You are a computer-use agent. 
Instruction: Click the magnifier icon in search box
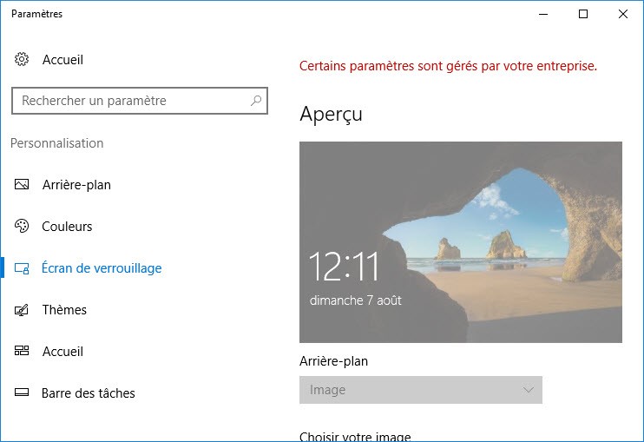click(256, 100)
